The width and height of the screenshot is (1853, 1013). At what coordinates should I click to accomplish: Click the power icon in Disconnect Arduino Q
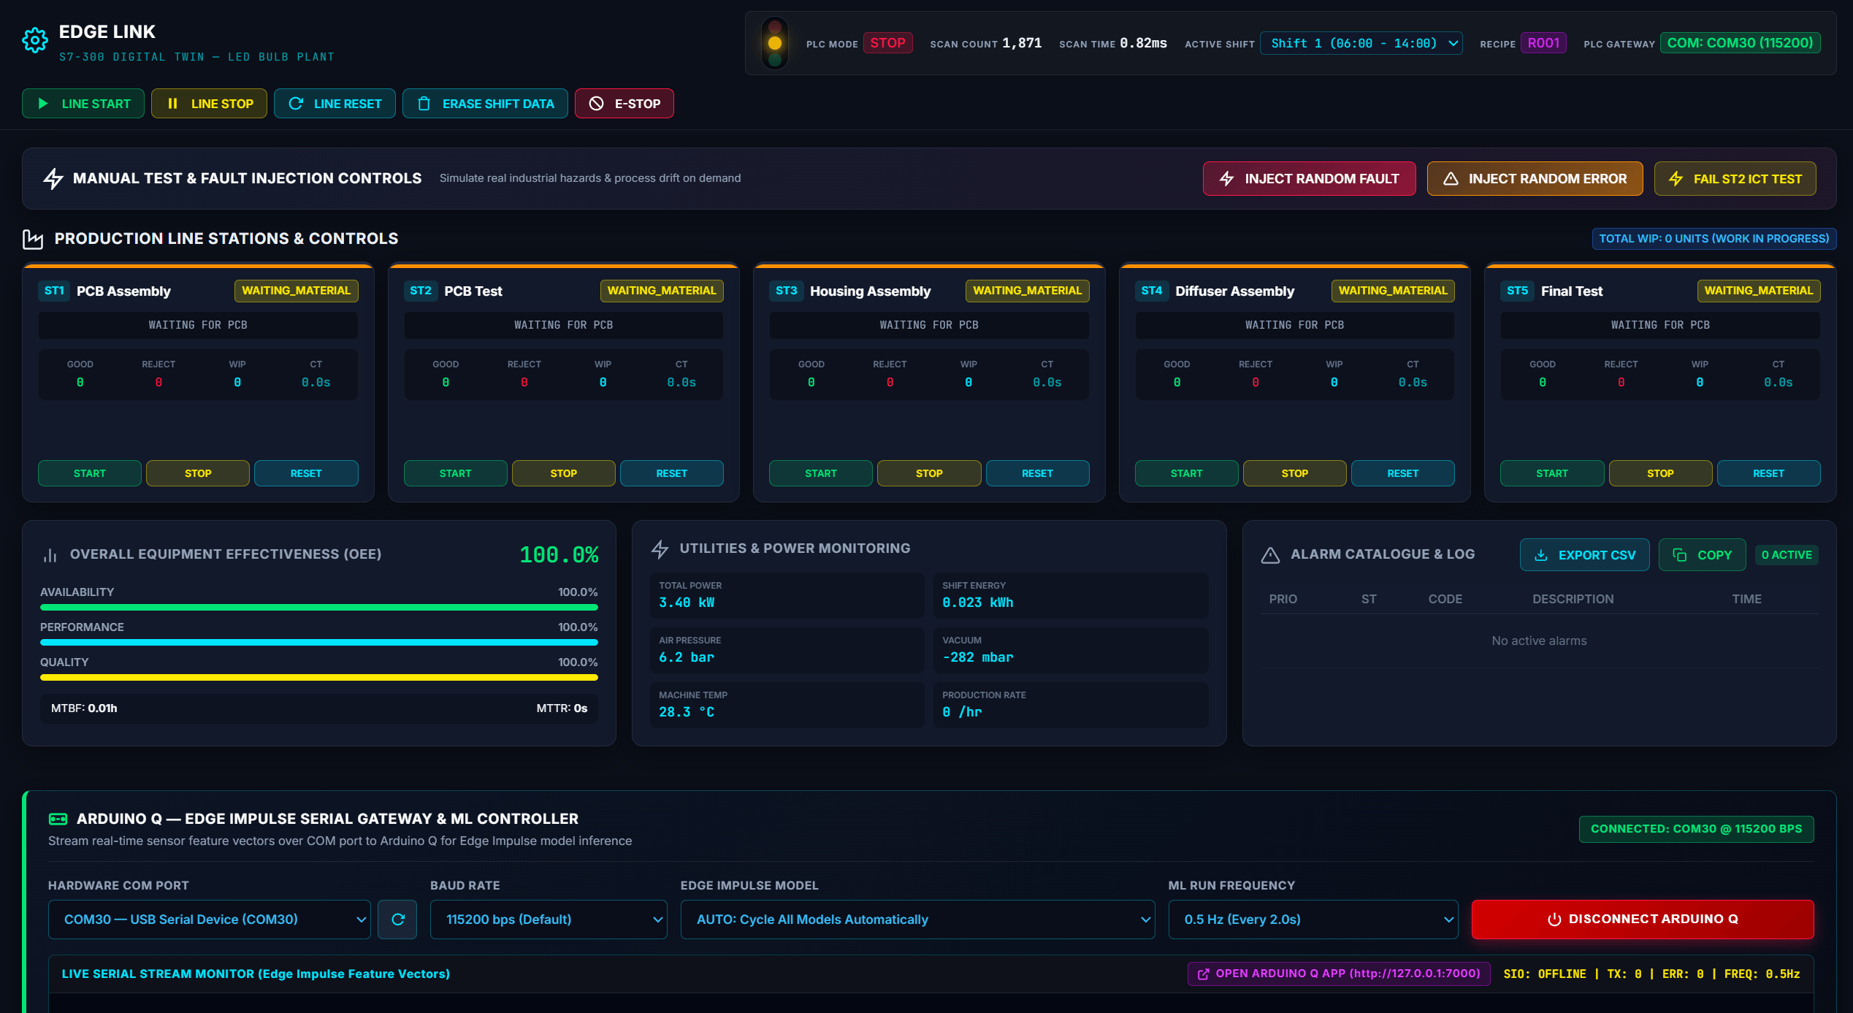tap(1554, 920)
